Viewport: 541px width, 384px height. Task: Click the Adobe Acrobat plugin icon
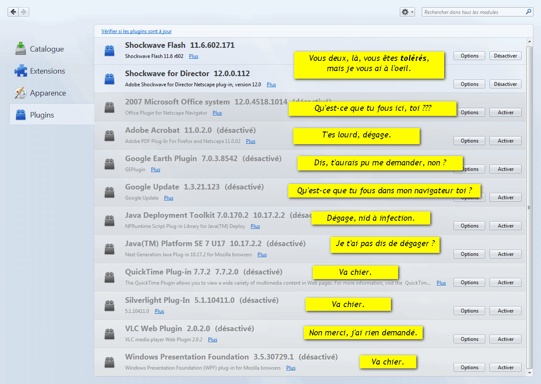click(x=109, y=135)
